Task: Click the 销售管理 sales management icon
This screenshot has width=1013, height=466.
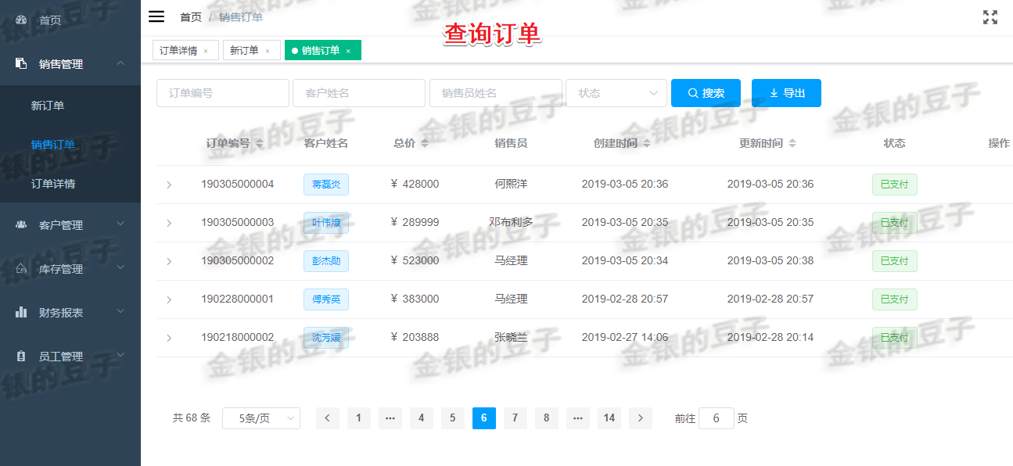Action: click(x=20, y=64)
